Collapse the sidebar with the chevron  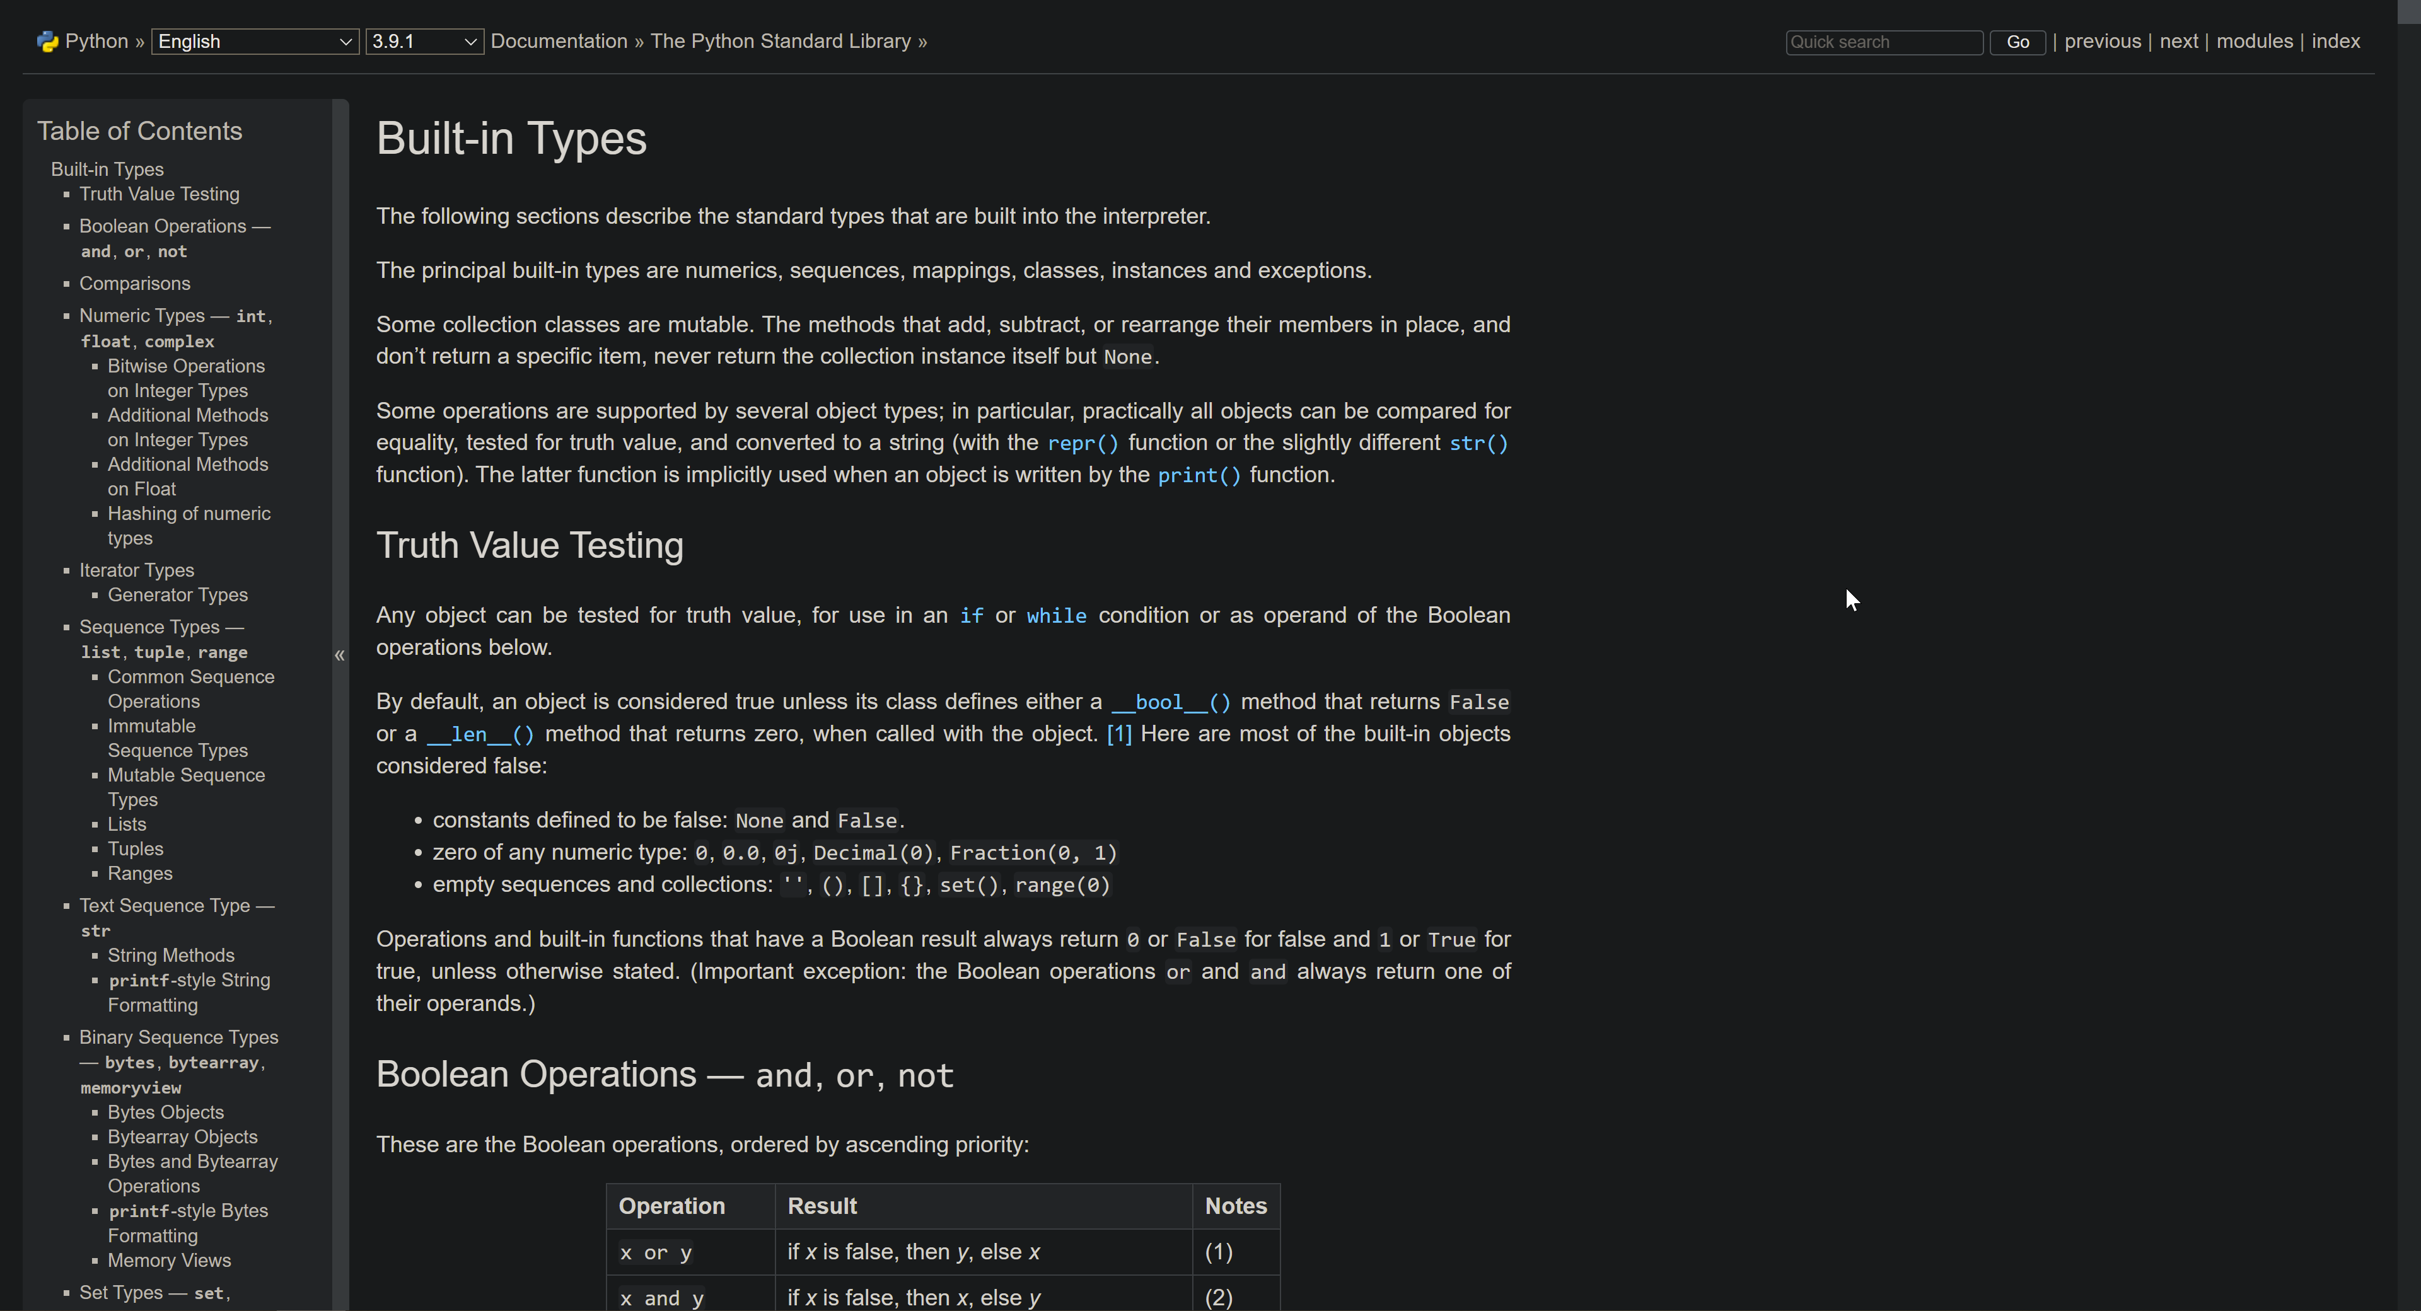[339, 655]
